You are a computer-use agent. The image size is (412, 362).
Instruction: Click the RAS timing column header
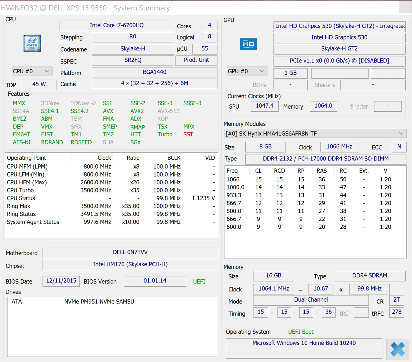(x=322, y=171)
